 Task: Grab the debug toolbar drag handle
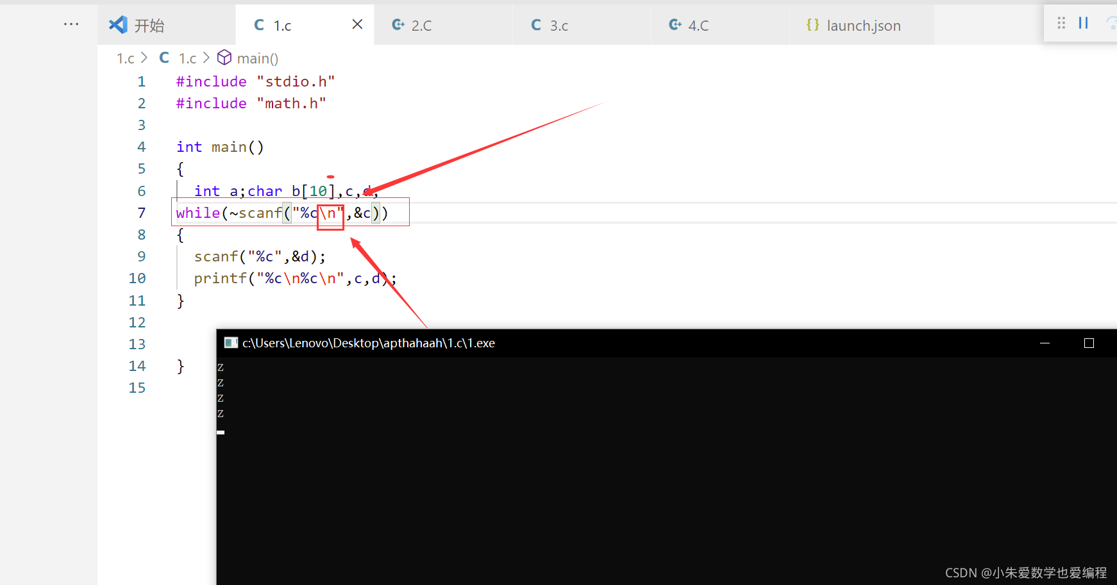(1061, 23)
